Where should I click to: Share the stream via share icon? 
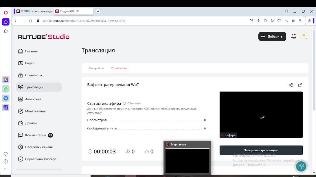291,85
